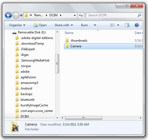The height and width of the screenshot is (140, 148).
Task: Go back using the blue Back arrow
Action: [8, 15]
